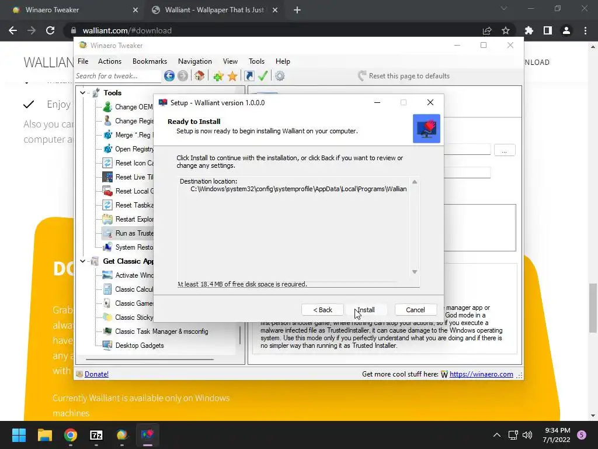Open 7-Zip from taskbar
598x449 pixels.
96,435
